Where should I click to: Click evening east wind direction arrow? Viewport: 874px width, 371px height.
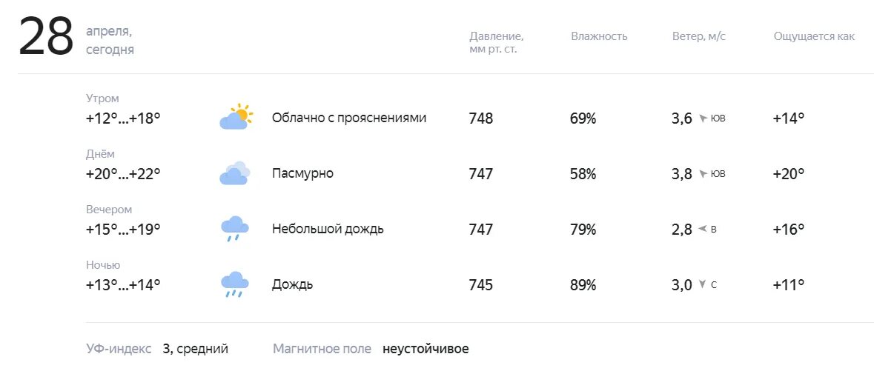(703, 229)
